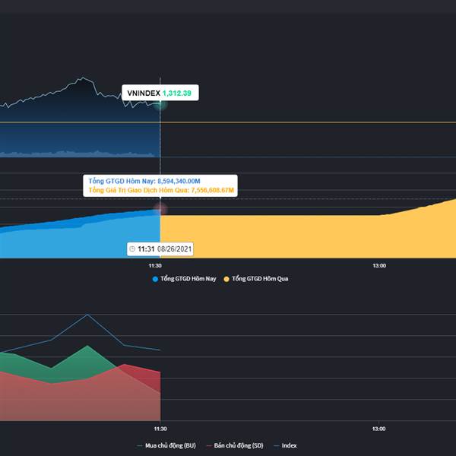Click the peak of the VNINDEX line
456x456 pixels.
[83, 78]
